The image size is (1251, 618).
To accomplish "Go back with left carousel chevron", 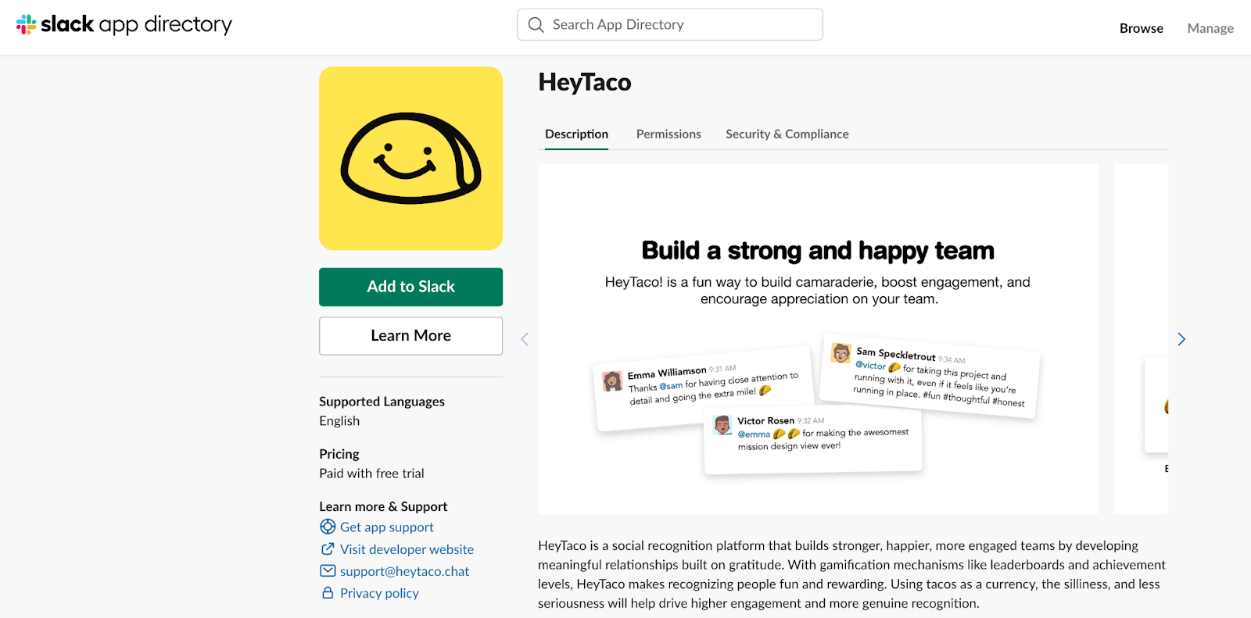I will tap(525, 339).
